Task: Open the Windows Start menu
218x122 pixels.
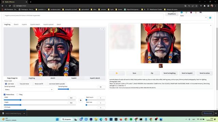Action: point(57,119)
